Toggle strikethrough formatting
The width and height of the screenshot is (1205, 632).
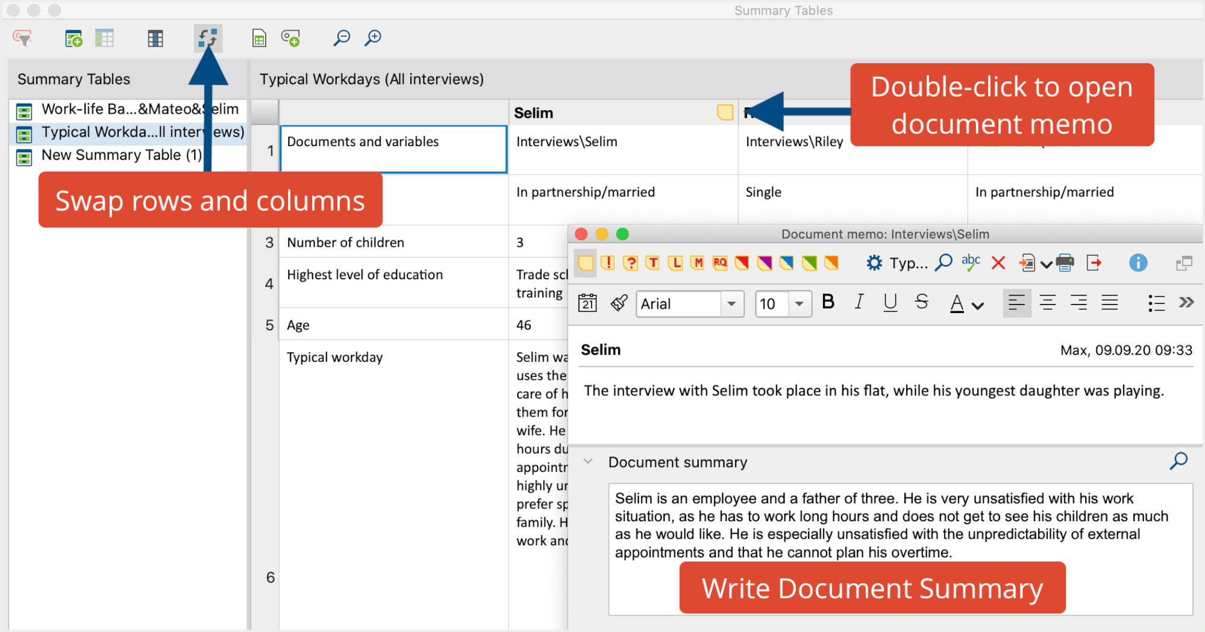tap(921, 302)
